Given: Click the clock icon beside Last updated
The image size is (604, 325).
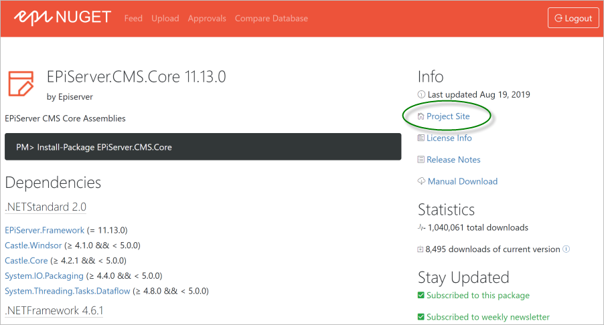Looking at the screenshot, I should (x=421, y=95).
